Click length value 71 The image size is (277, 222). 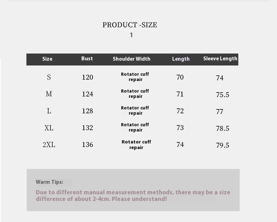(180, 94)
